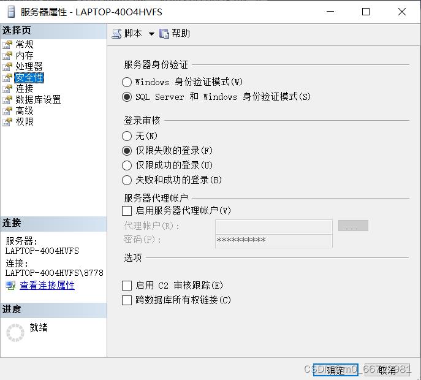The image size is (421, 380).
Task: Click the Script toolbar icon
Action: click(x=116, y=34)
